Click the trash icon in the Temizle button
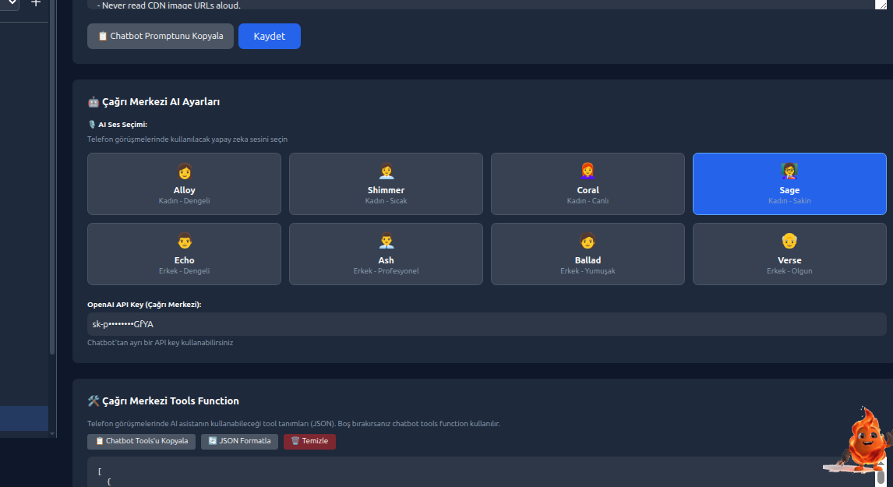 [295, 441]
